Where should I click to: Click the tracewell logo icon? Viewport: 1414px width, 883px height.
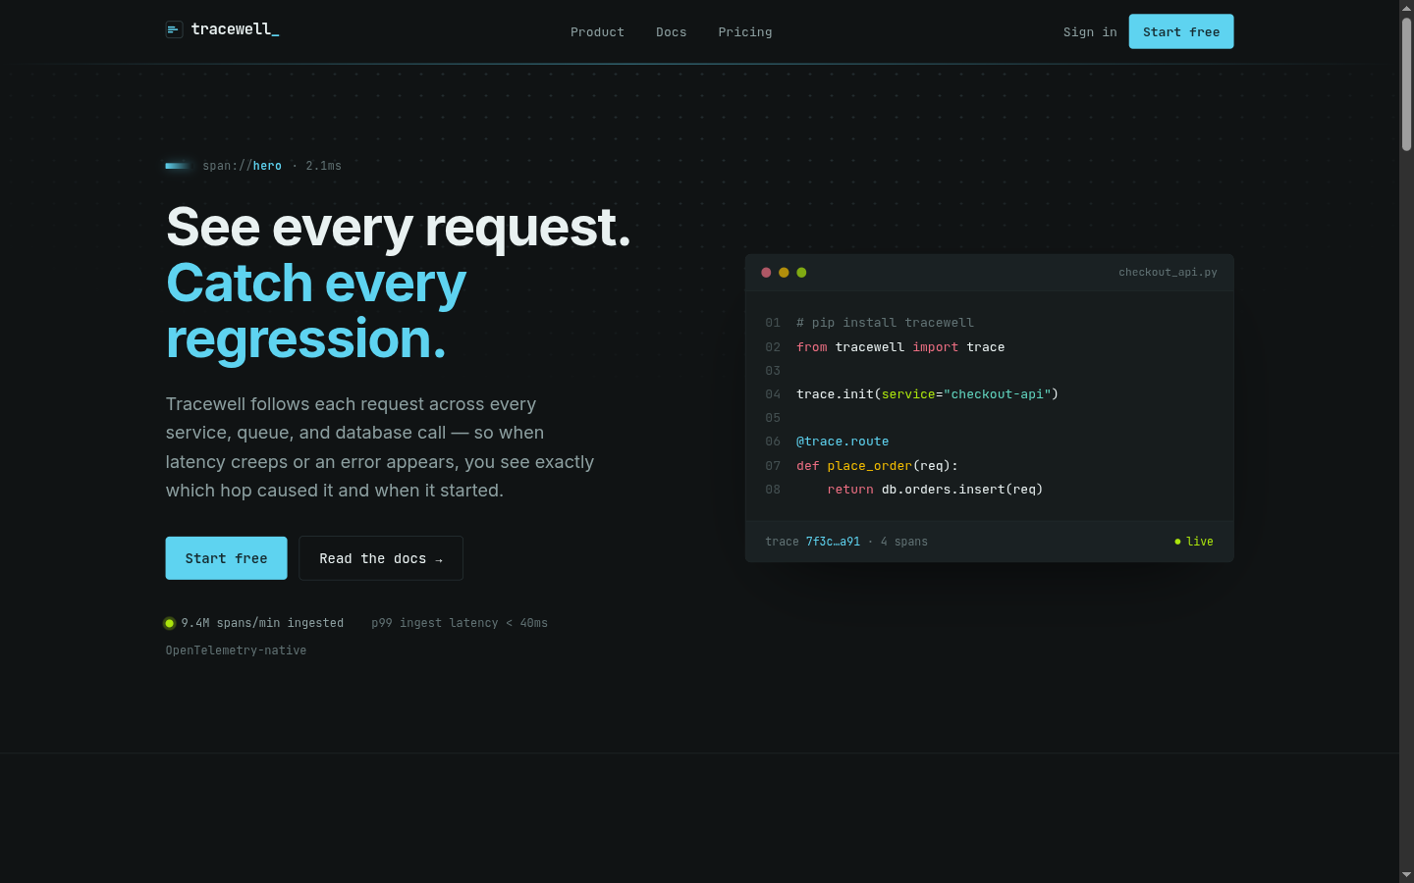point(174,29)
